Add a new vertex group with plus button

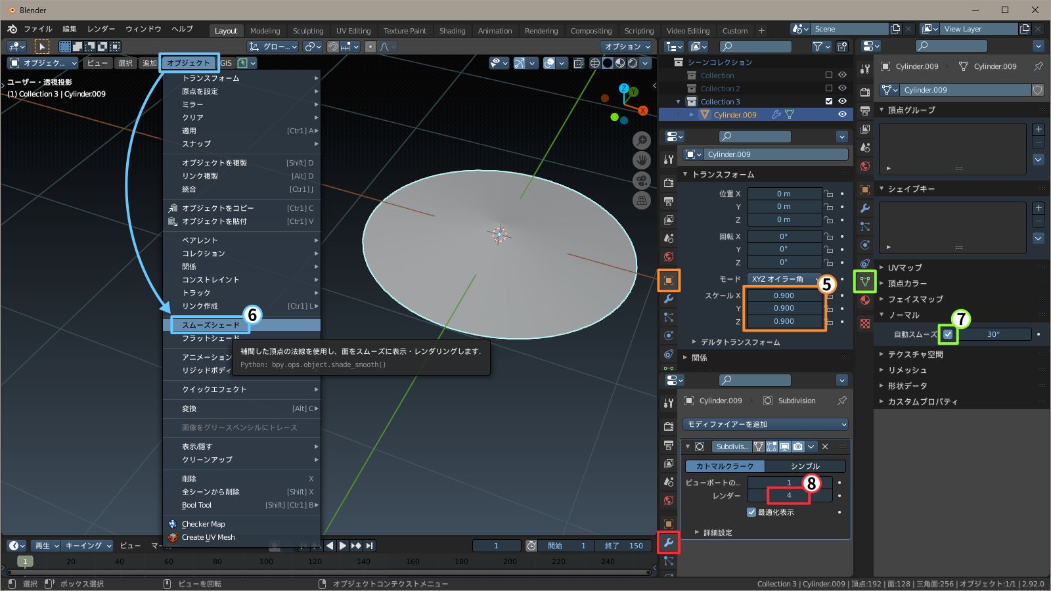coord(1039,129)
